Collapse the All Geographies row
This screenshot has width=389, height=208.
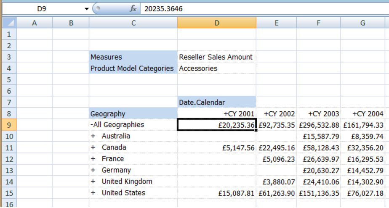pos(92,125)
